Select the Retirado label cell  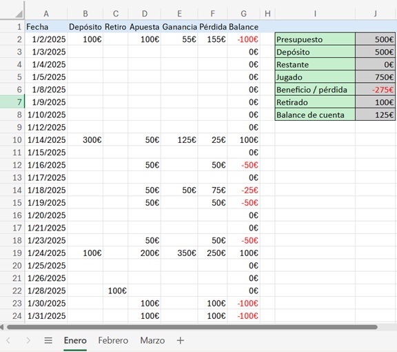tap(315, 102)
